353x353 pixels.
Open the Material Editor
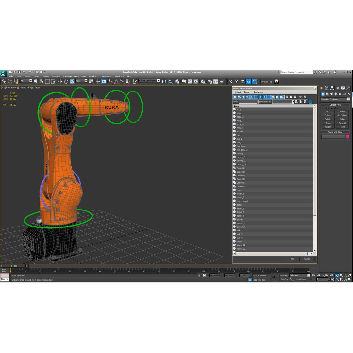[203, 82]
